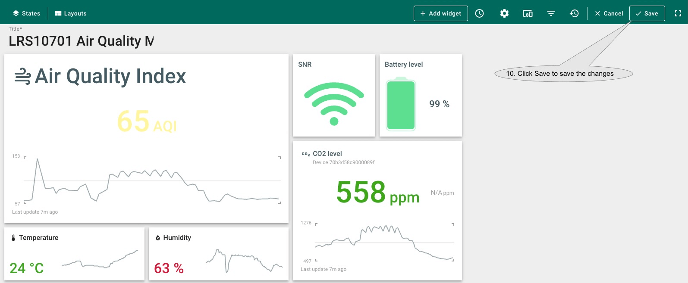Open dashboard settings gear icon
This screenshot has width=688, height=283.
504,13
